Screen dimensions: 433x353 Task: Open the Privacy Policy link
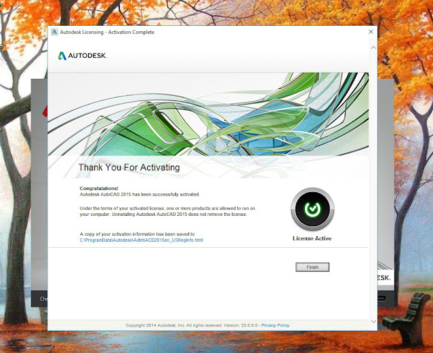point(275,325)
